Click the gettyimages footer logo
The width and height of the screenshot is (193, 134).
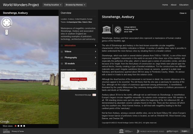172,131
